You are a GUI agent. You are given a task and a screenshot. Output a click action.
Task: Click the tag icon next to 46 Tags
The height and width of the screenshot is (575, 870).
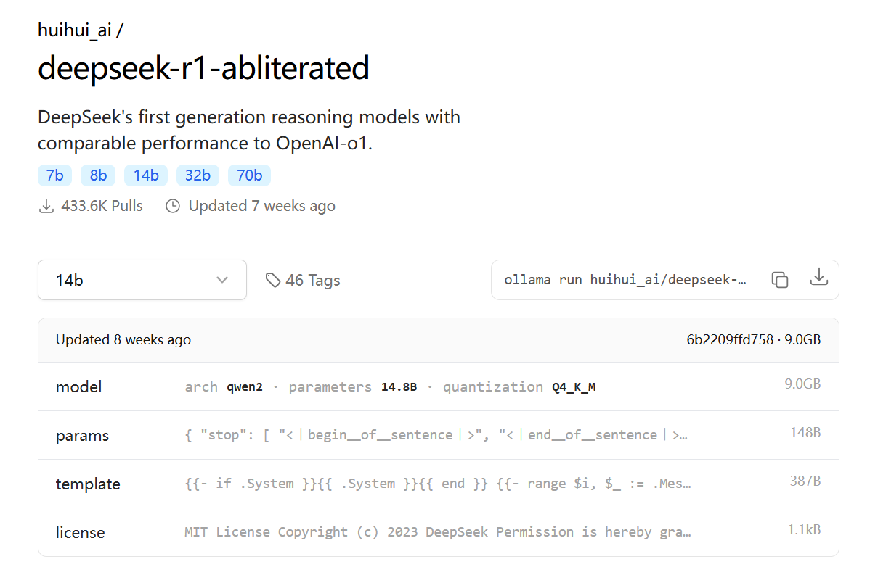272,281
